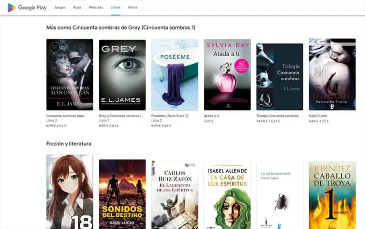Open La Casa de los Espíritus cover
The image size is (365, 229).
point(227,195)
